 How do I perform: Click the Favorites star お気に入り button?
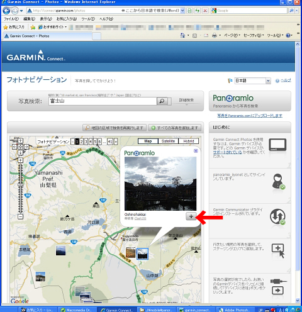[14, 27]
